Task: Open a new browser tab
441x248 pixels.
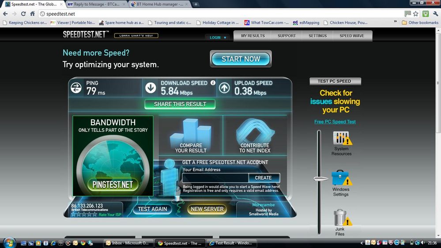Action: coord(196,4)
